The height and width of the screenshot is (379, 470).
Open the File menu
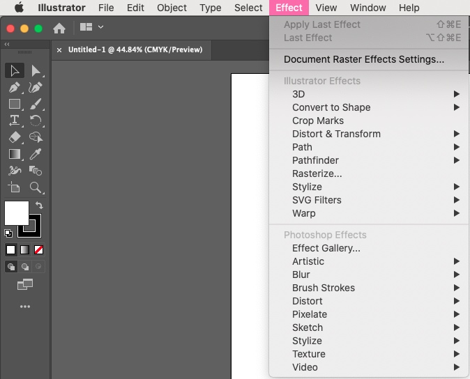tap(106, 8)
